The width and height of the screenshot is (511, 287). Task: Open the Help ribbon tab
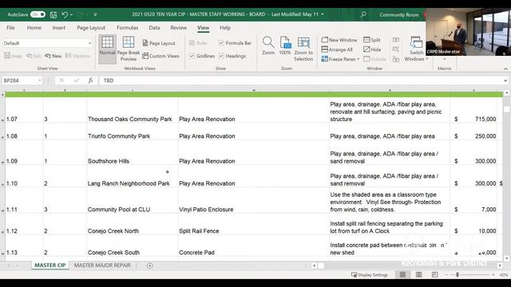click(225, 28)
